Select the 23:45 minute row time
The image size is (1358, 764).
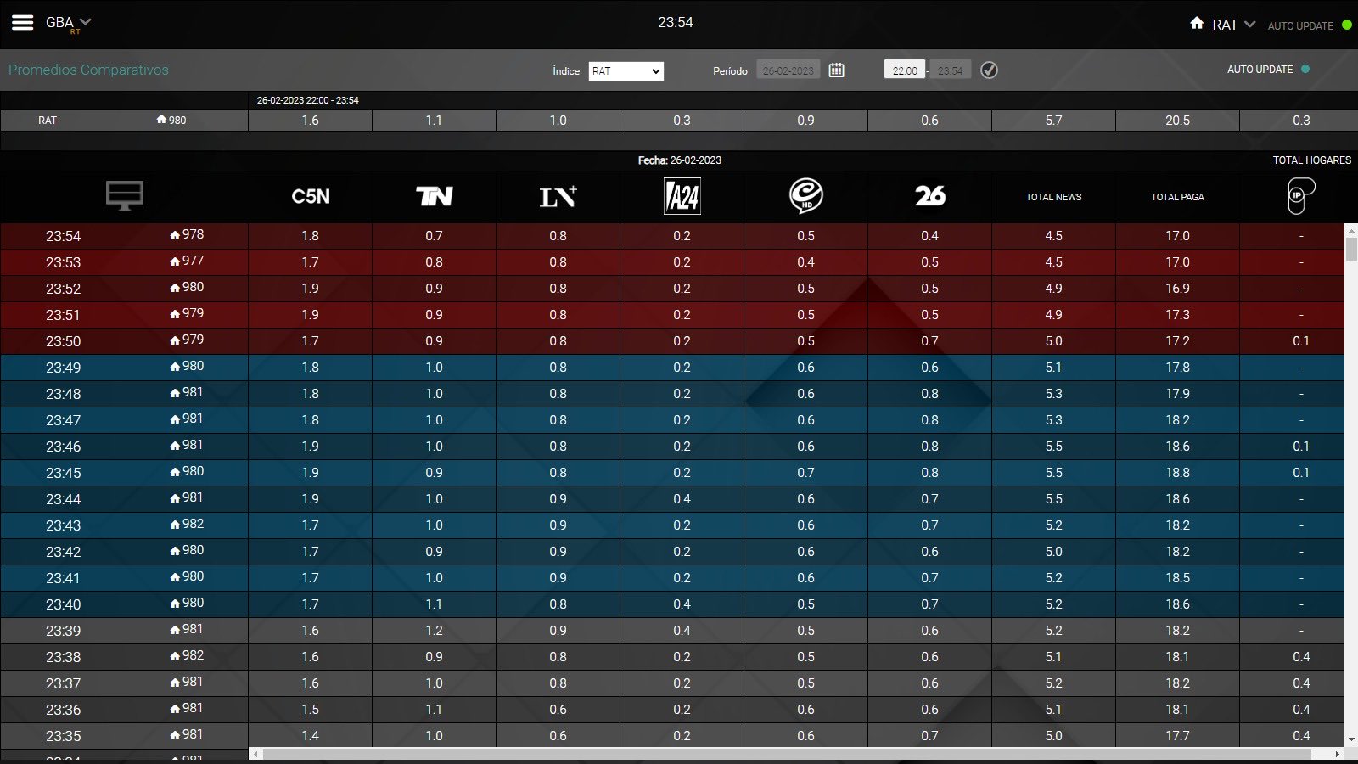tap(64, 473)
